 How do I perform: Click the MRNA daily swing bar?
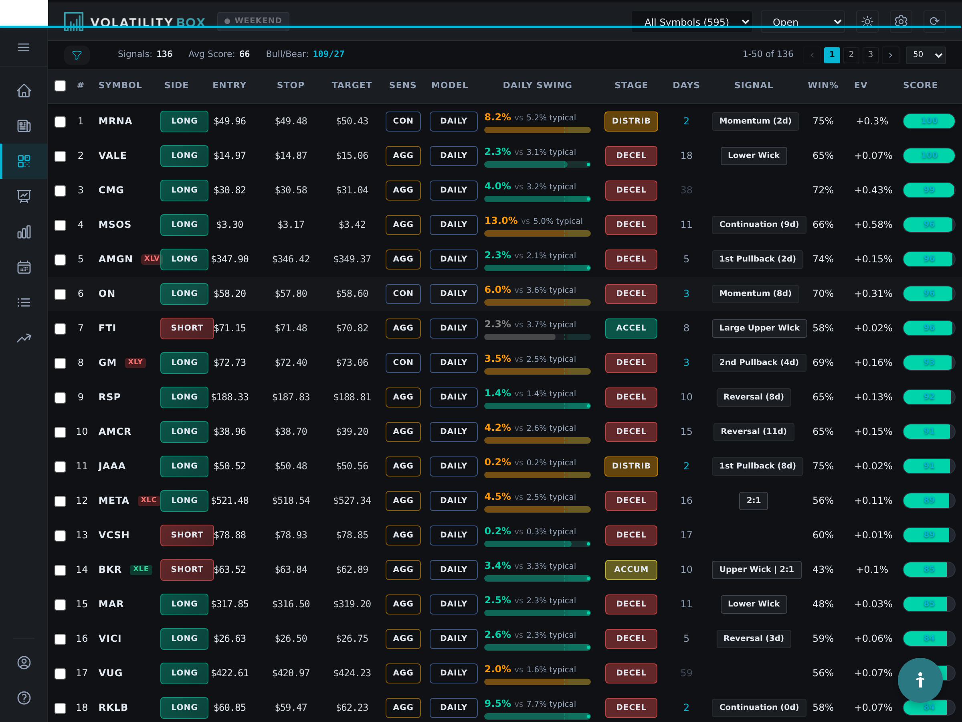coord(537,130)
